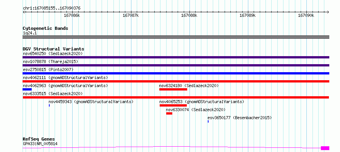Select the red nsv4065253 variant bar
Screen dimensions: 340x152
tap(173, 105)
